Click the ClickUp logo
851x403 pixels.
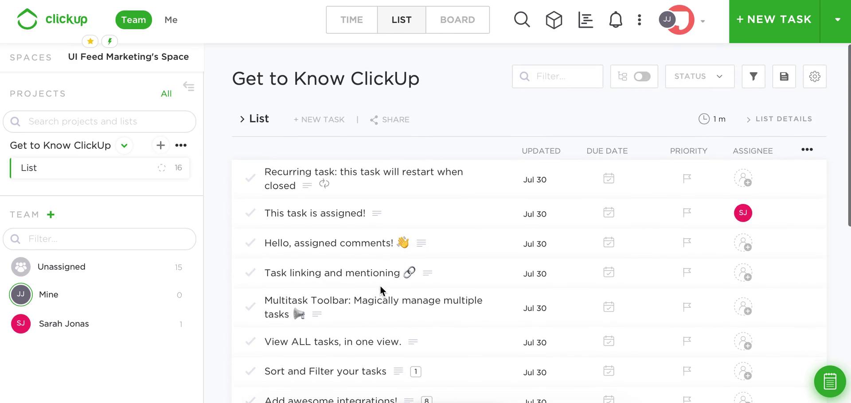(x=52, y=19)
